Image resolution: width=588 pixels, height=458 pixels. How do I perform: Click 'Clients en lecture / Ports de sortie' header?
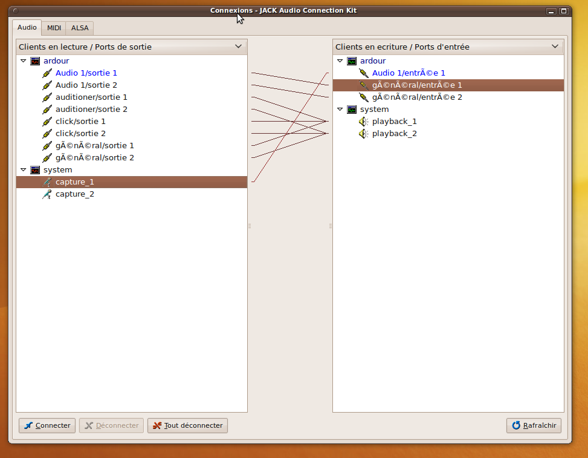coord(132,47)
